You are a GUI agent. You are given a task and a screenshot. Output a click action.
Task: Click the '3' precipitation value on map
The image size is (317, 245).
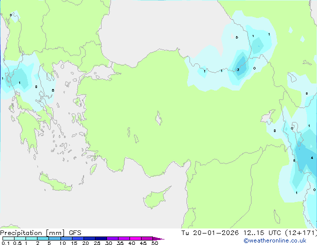click(x=238, y=69)
